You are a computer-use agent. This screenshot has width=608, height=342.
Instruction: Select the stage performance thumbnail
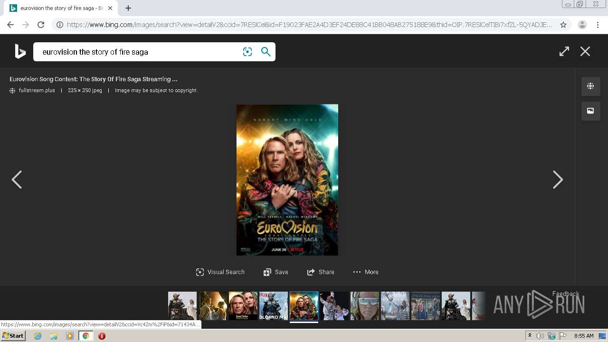pos(334,306)
